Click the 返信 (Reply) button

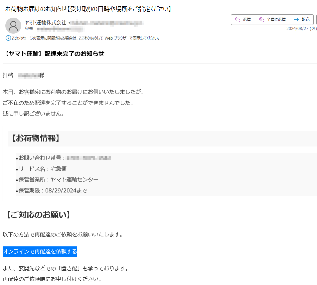pos(243,20)
